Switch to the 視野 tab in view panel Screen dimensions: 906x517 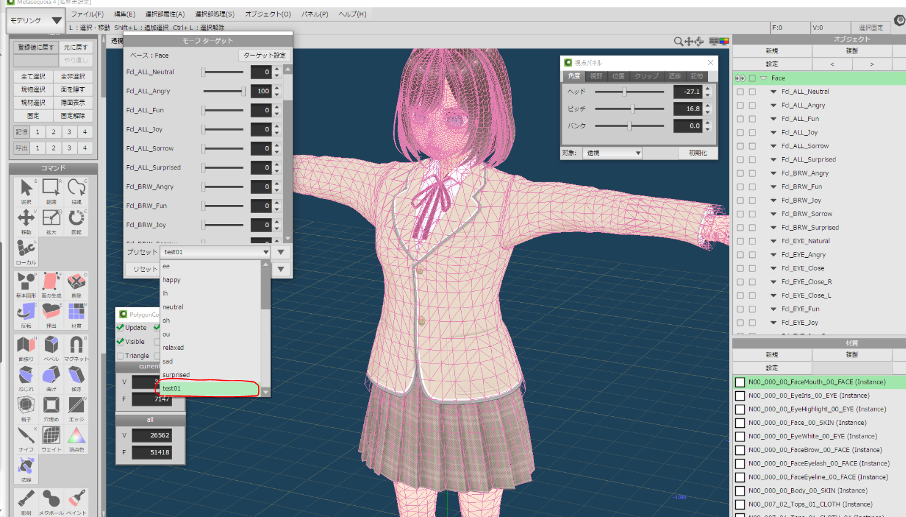click(596, 76)
